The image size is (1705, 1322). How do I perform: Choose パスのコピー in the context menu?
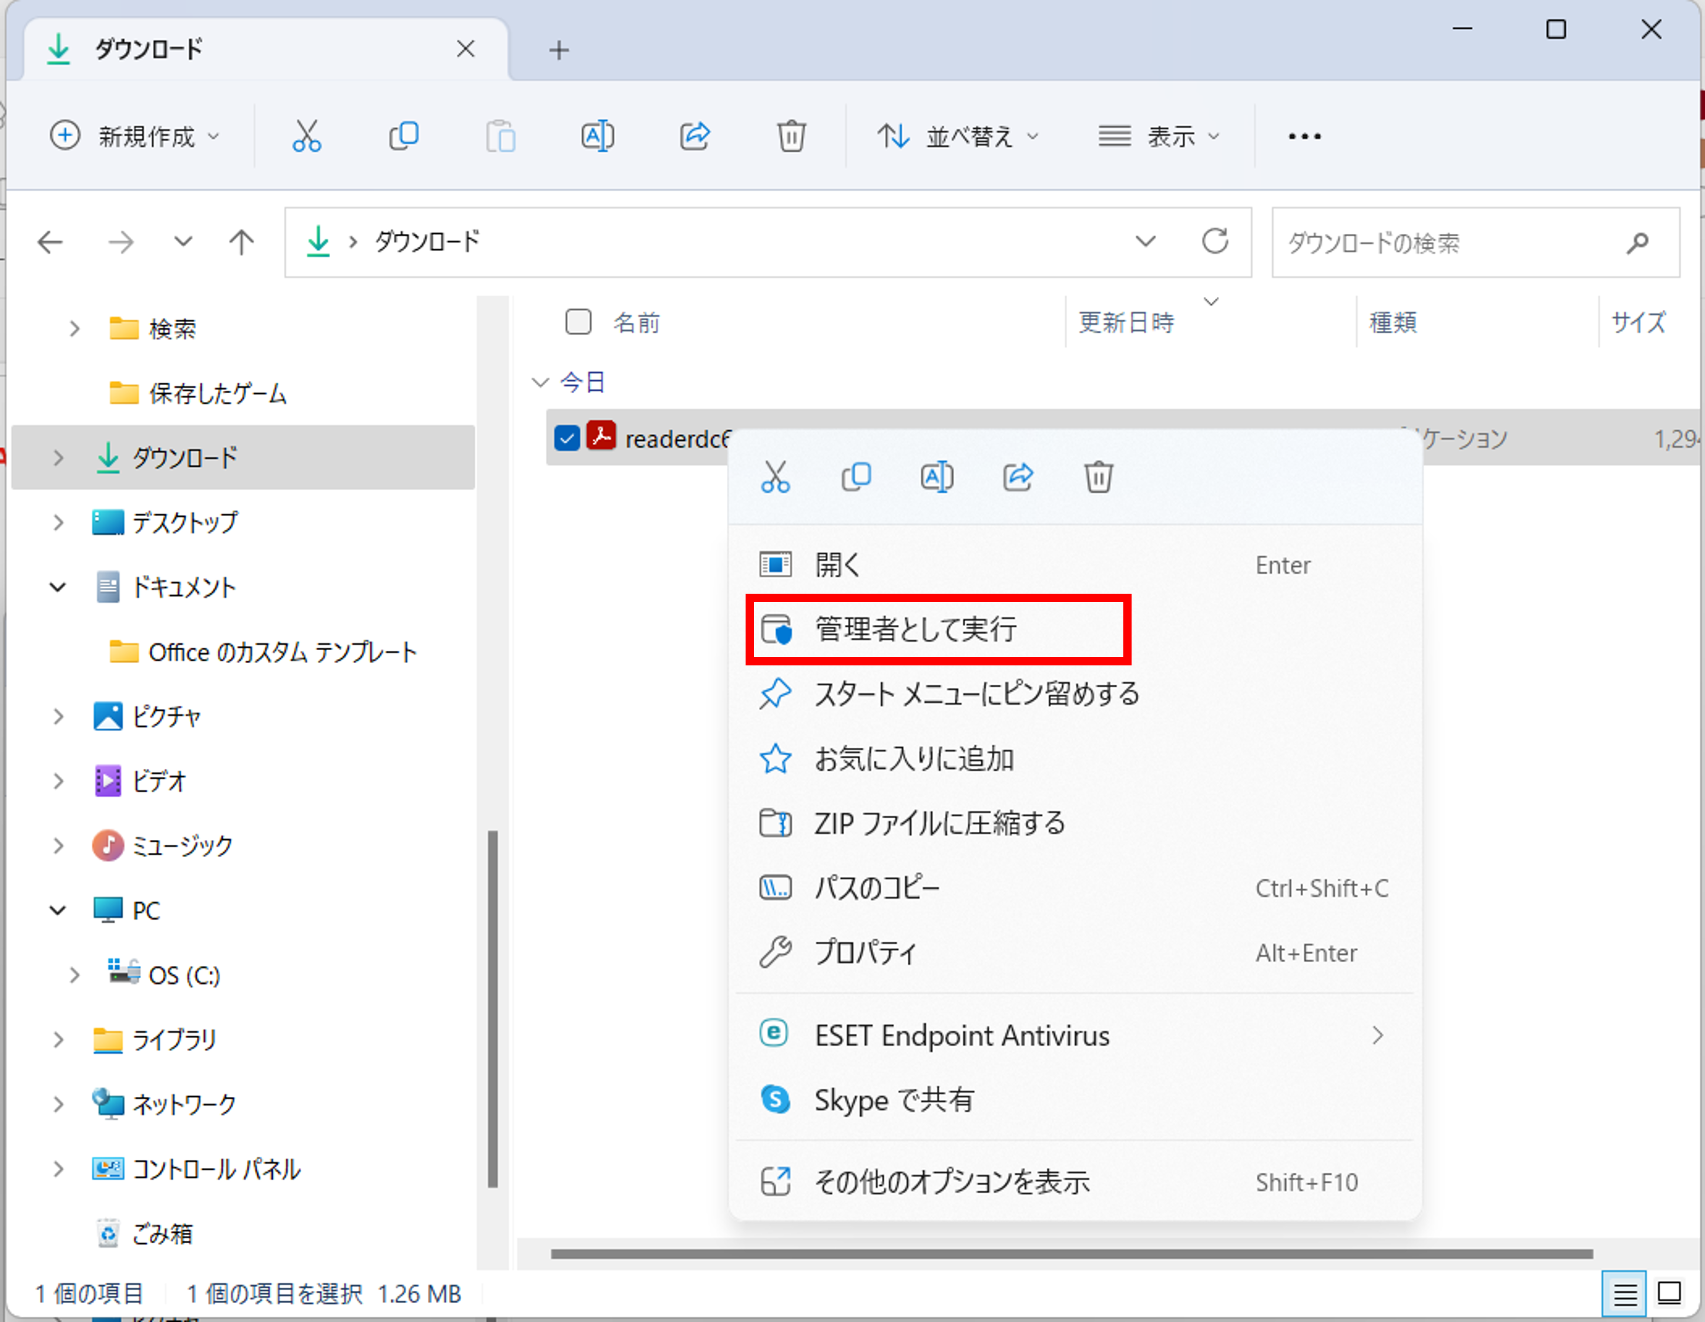pyautogui.click(x=1075, y=889)
